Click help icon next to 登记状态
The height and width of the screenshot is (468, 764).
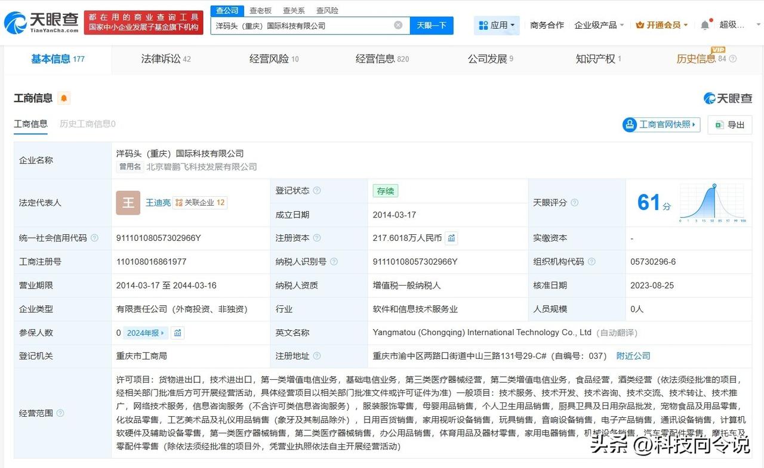point(317,191)
